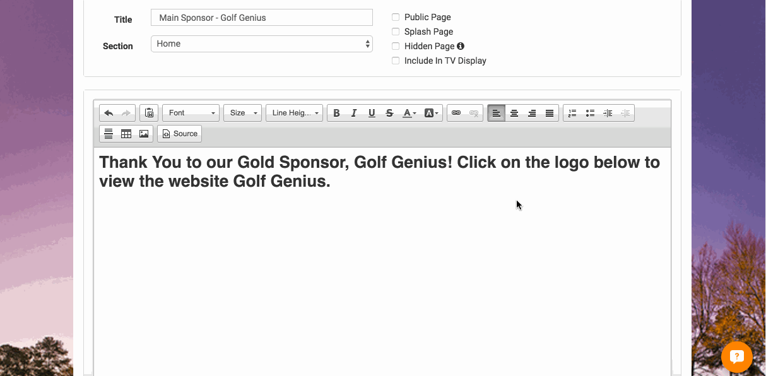The image size is (766, 376).
Task: Click the increase indent icon
Action: coord(608,113)
